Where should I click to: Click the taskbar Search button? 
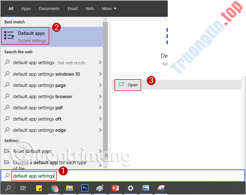click(x=8, y=188)
